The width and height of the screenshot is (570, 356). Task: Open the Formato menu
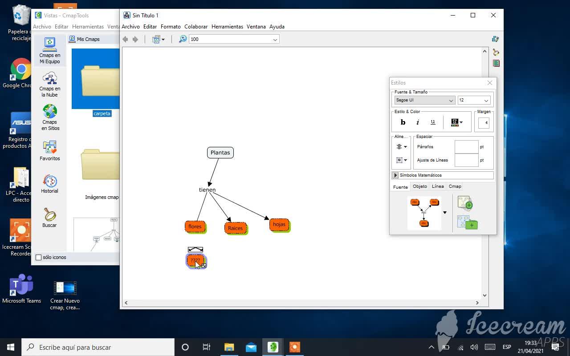(171, 27)
